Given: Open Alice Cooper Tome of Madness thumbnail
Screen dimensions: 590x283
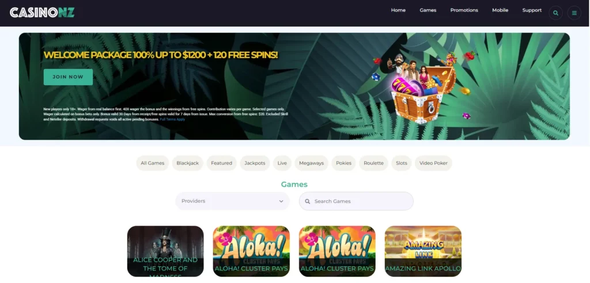Looking at the screenshot, I should (165, 251).
